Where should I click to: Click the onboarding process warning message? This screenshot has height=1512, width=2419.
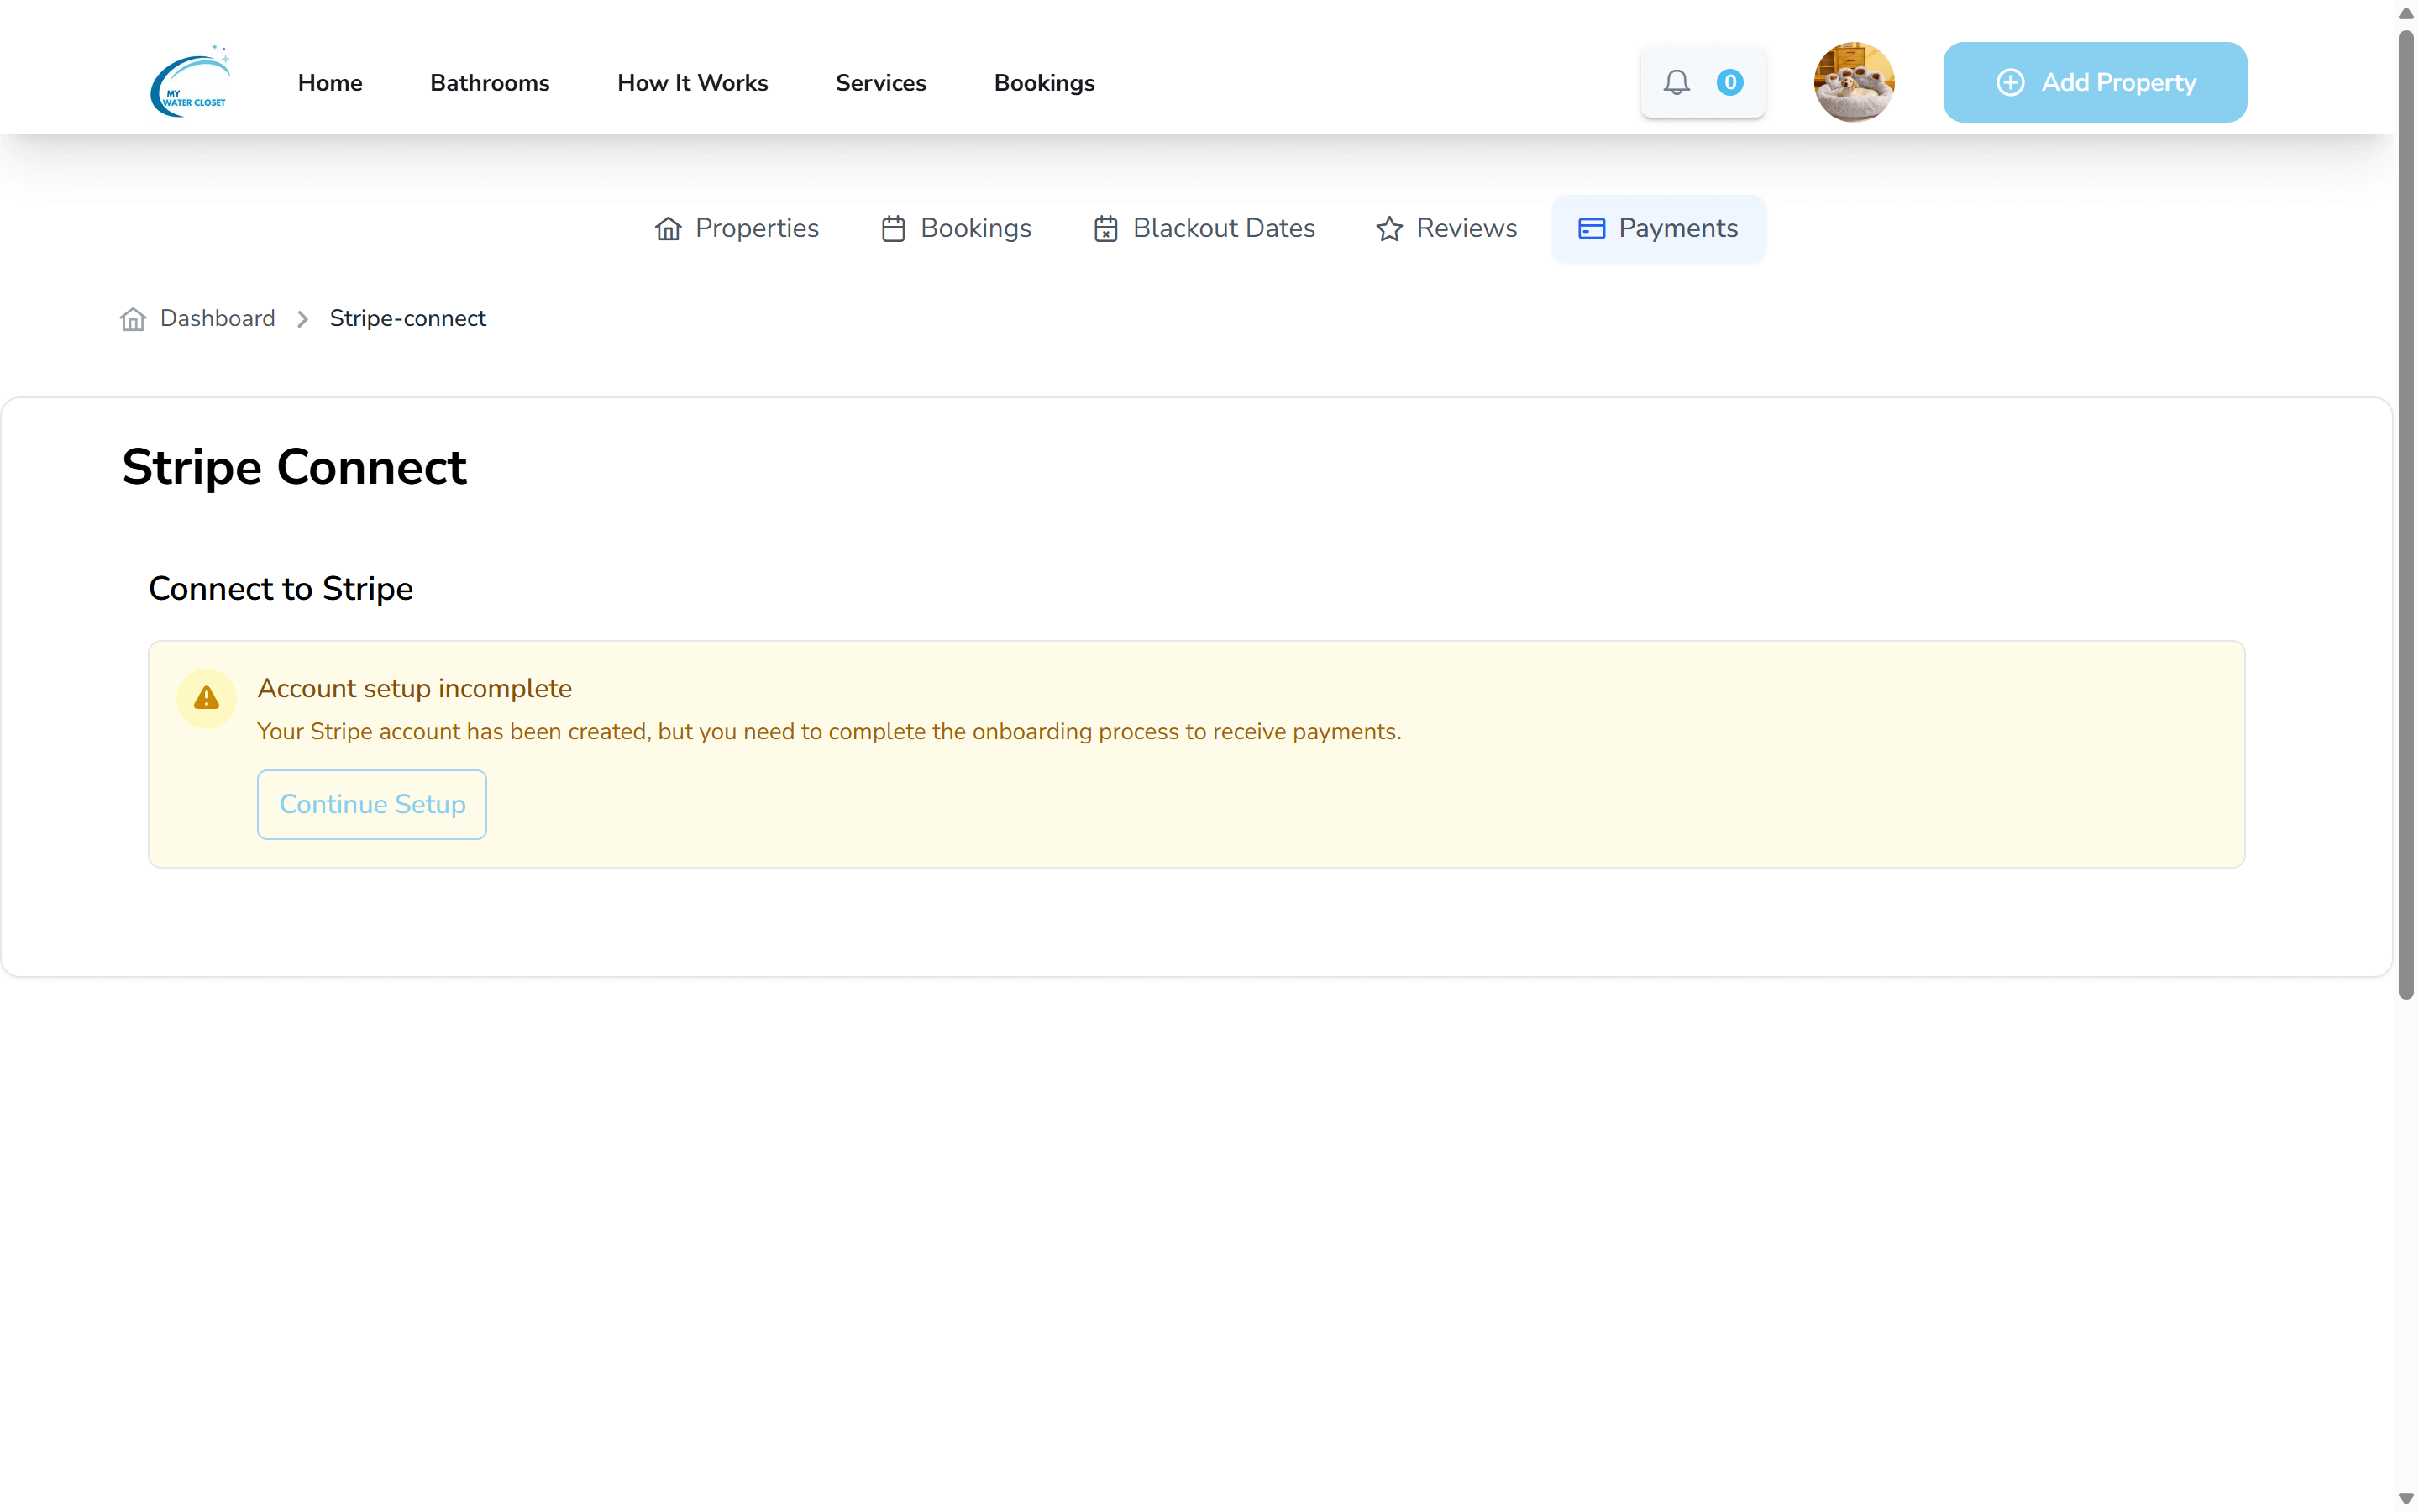[830, 732]
